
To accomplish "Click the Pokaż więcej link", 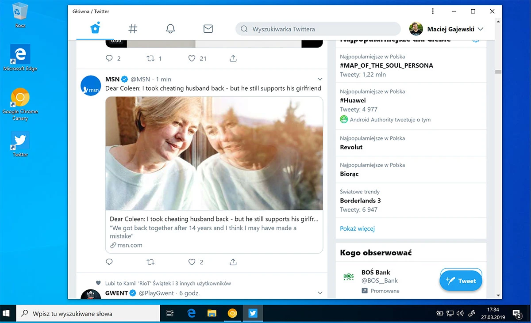I will [358, 228].
